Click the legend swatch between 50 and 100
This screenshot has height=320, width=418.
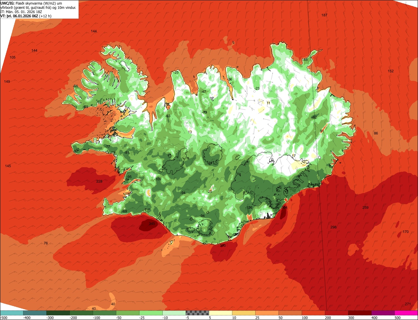(290, 313)
